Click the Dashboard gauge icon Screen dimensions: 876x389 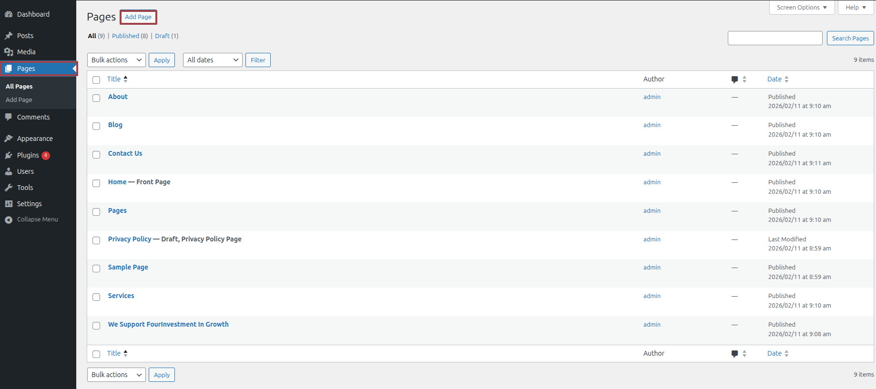point(9,14)
